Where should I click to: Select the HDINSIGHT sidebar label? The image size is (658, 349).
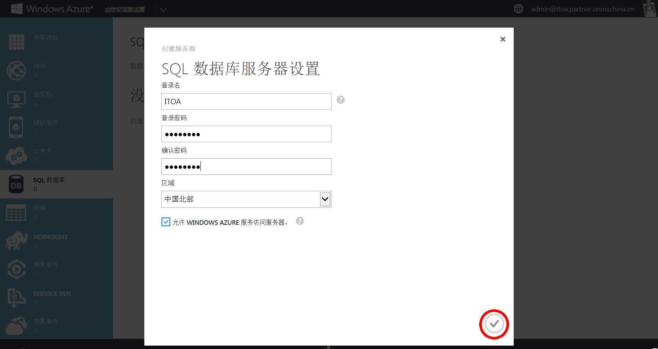click(50, 237)
